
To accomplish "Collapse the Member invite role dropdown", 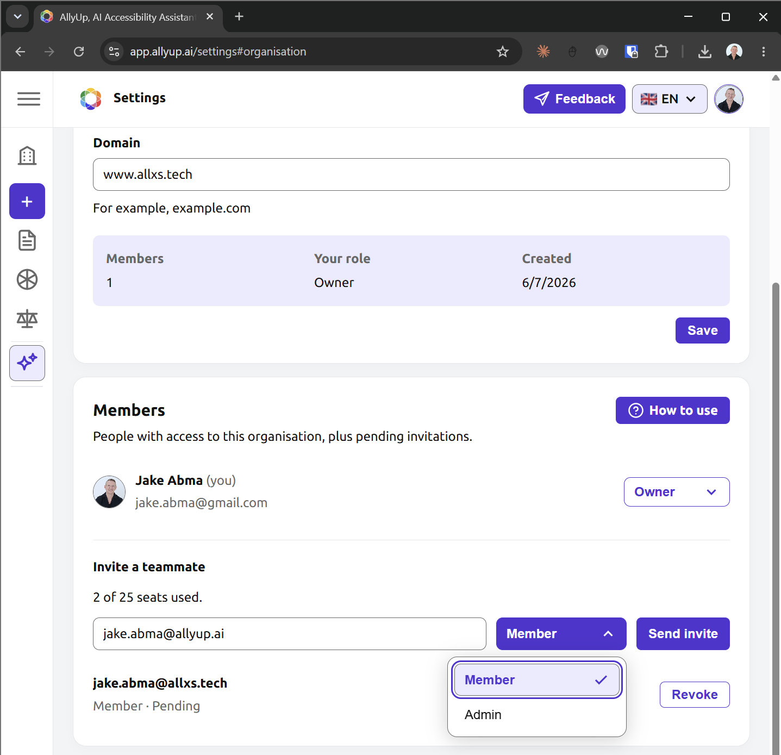I will [x=561, y=634].
